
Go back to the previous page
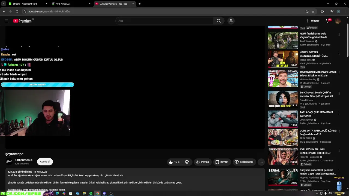(4, 11)
